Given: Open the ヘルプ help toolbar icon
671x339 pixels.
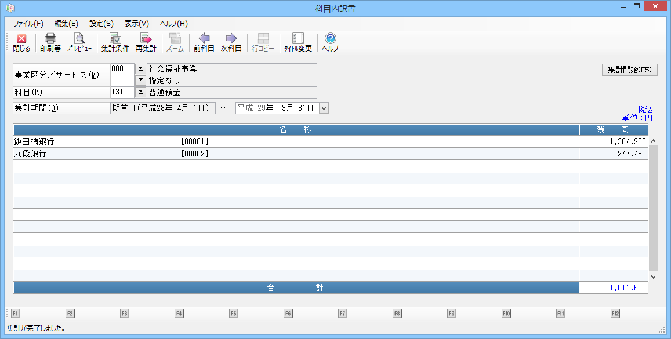Looking at the screenshot, I should point(330,42).
